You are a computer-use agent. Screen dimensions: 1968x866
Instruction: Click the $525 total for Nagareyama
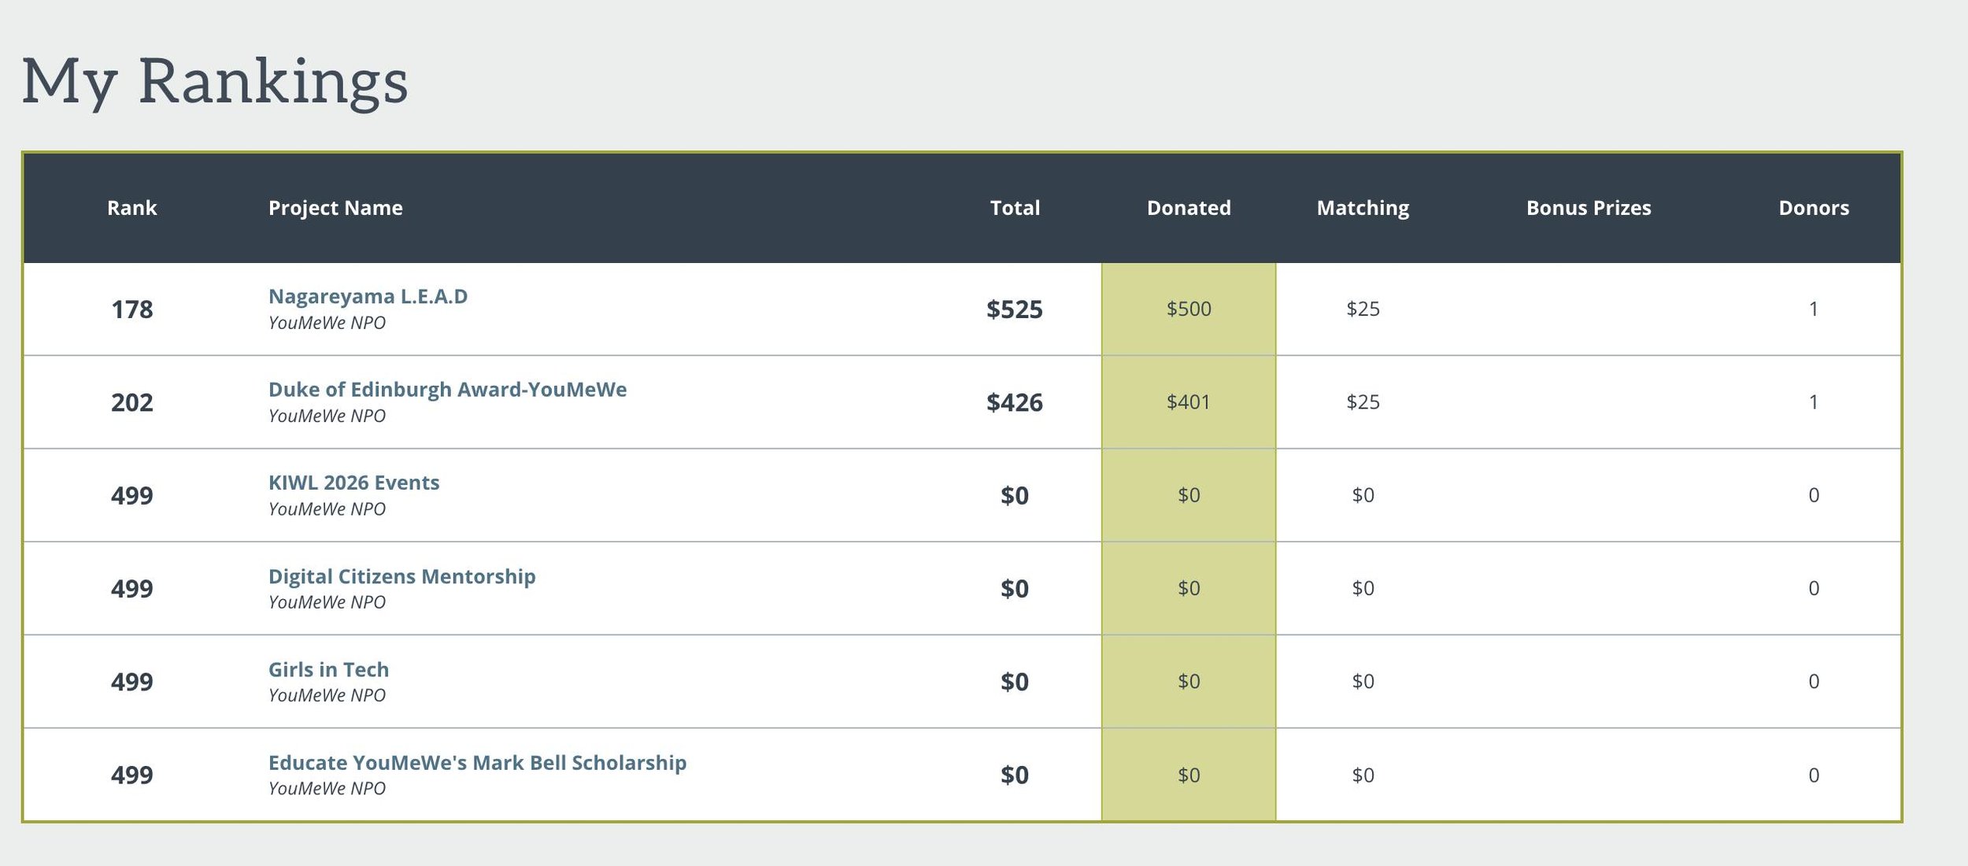[1014, 309]
